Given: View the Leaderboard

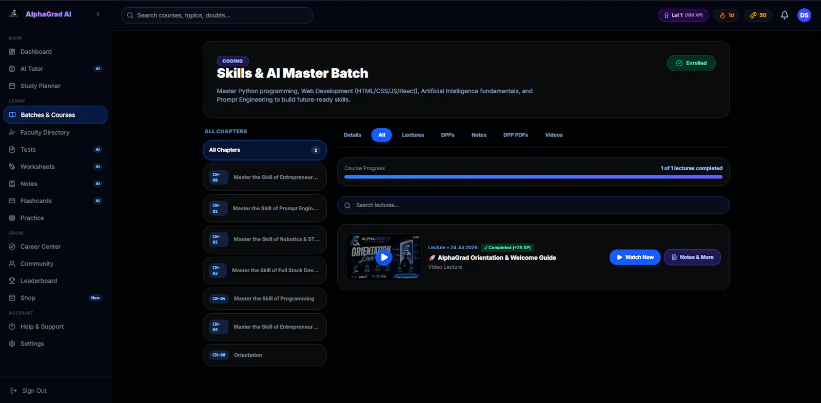Looking at the screenshot, I should tap(55, 281).
